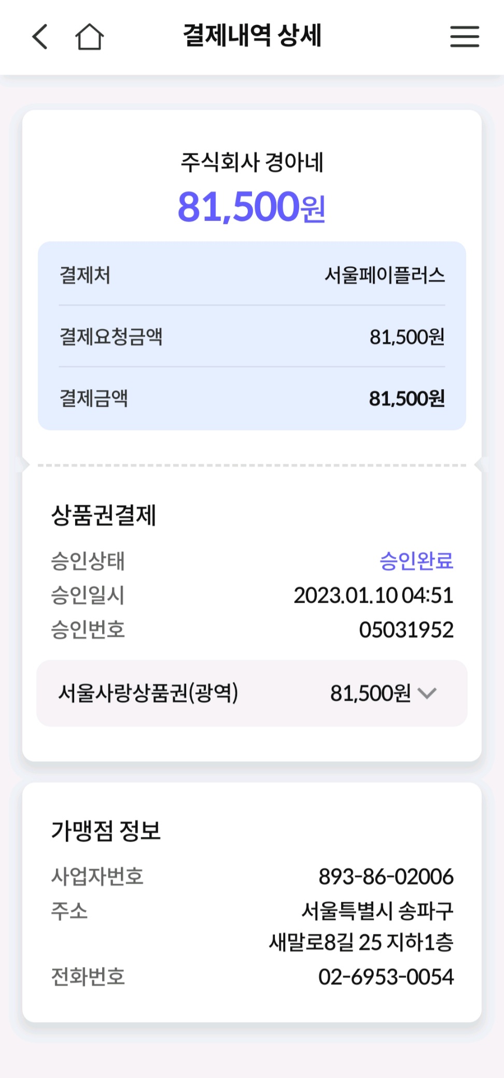
Task: Tap business number 893-86-02006
Action: pos(386,876)
